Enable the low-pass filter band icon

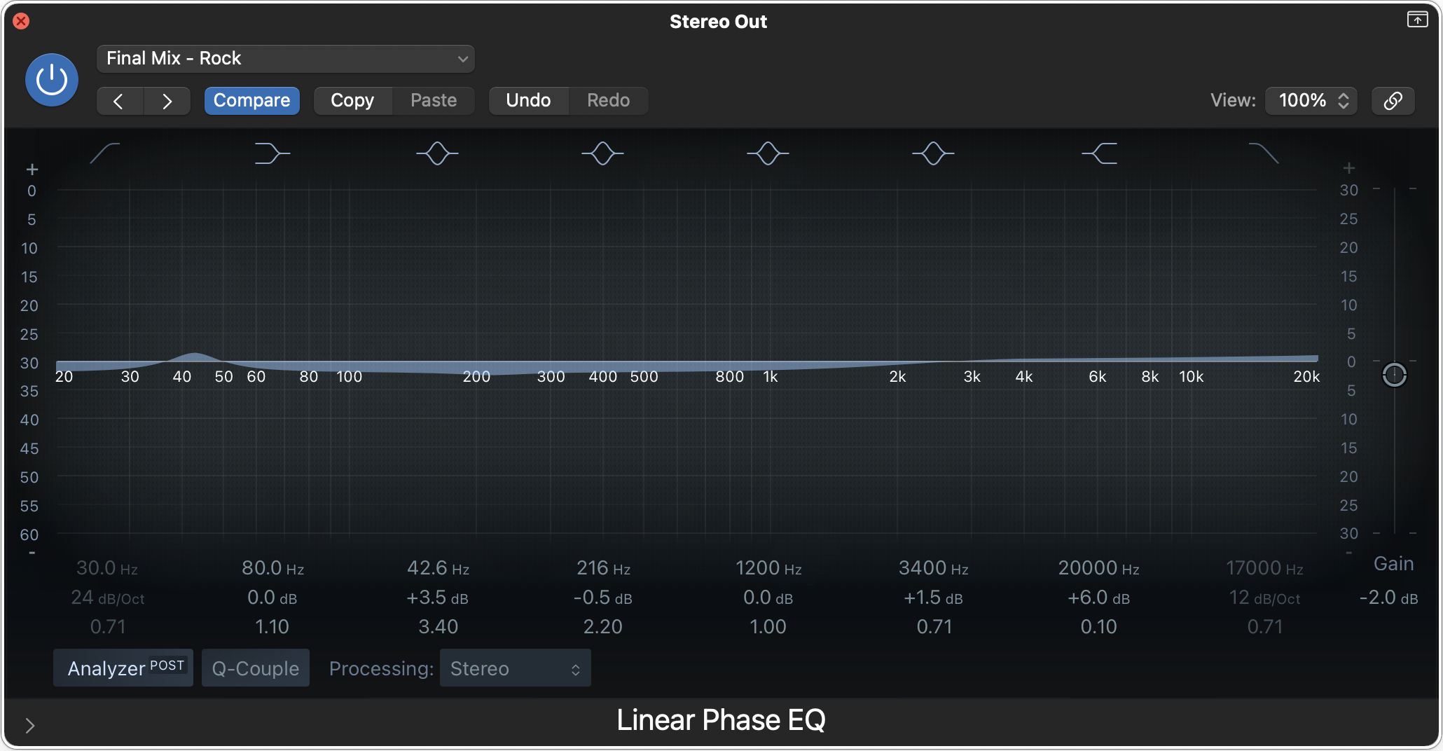pyautogui.click(x=1264, y=153)
